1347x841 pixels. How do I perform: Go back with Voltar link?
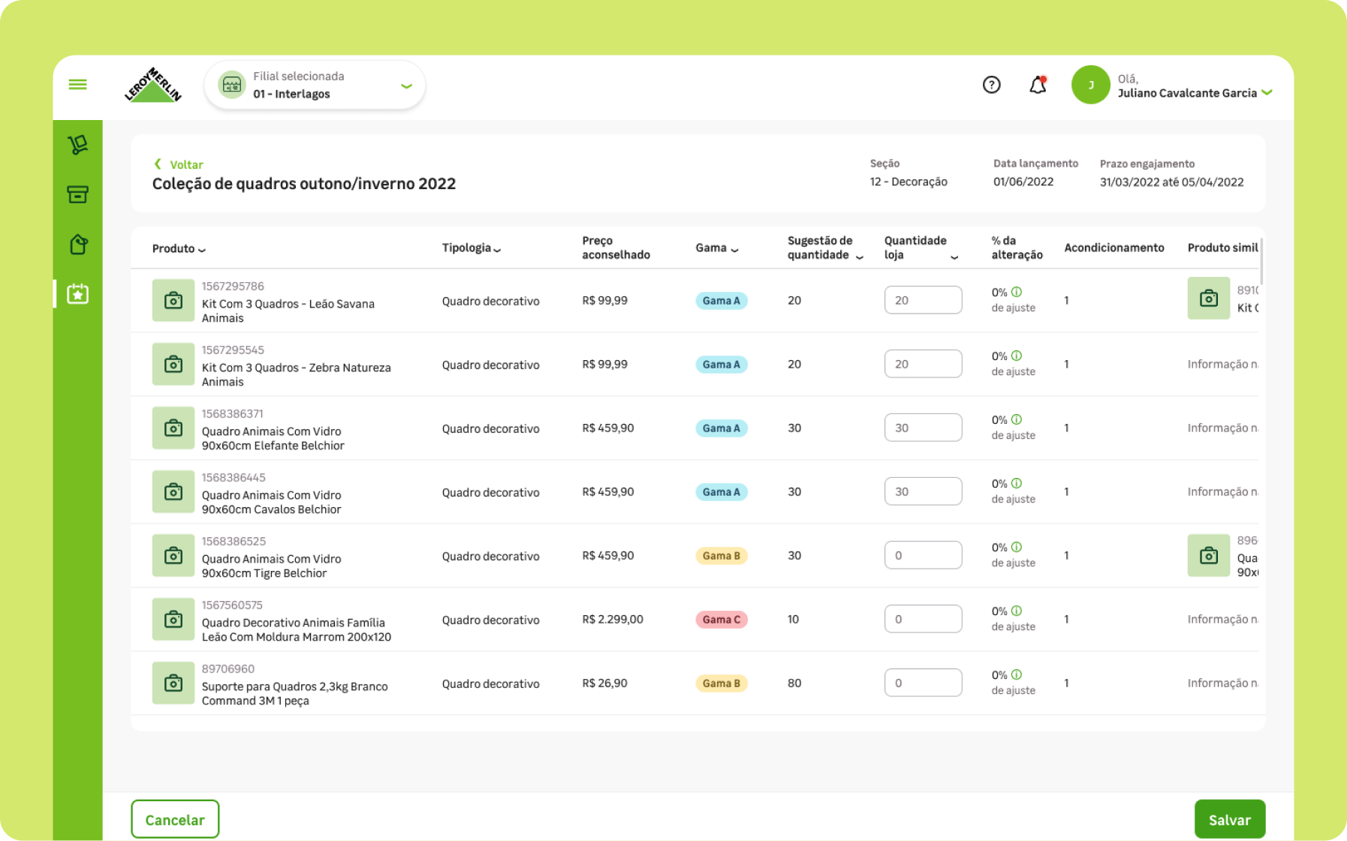179,164
